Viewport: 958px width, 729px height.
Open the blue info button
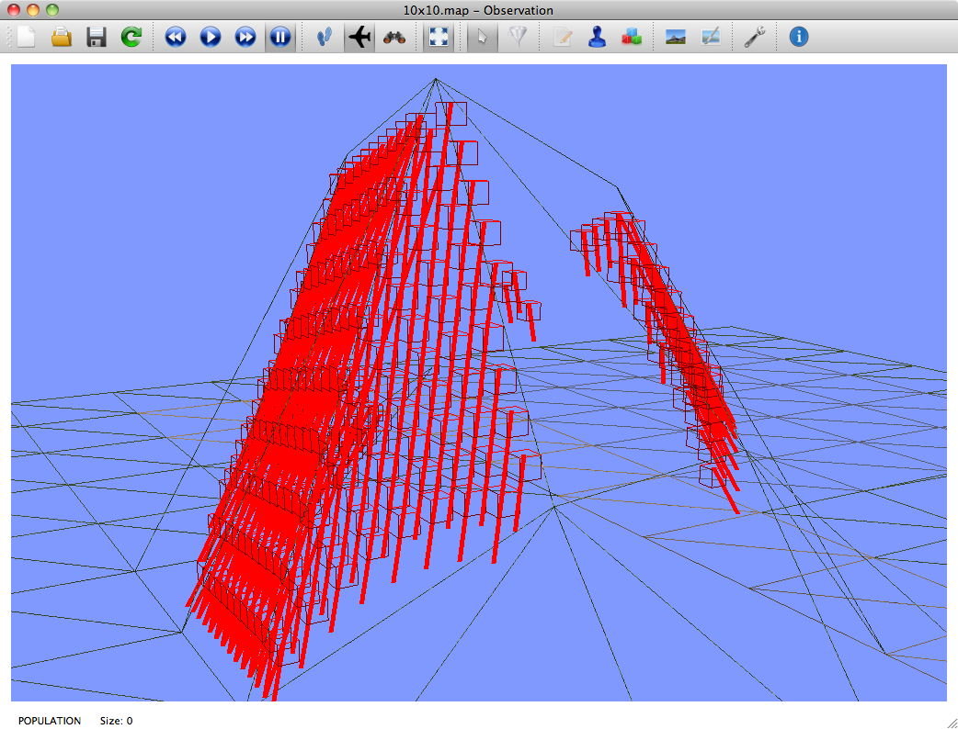pos(799,38)
